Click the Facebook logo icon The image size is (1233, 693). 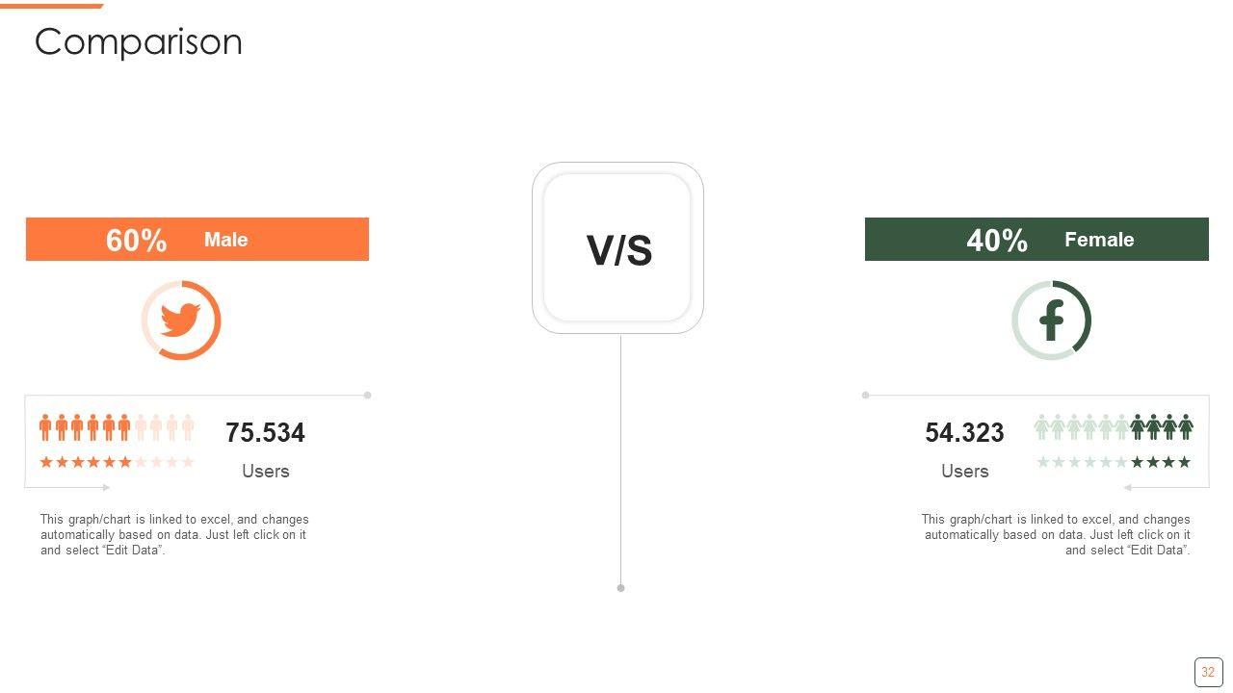(1051, 321)
